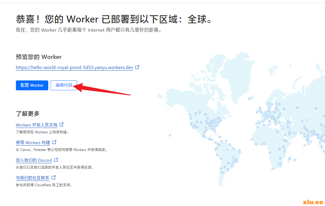The width and height of the screenshot is (325, 206).
Task: Click the external-link icon beside the workers.dev URL
Action: [x=137, y=67]
